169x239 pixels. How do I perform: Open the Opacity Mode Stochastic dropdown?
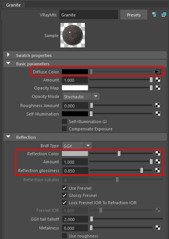(81, 96)
